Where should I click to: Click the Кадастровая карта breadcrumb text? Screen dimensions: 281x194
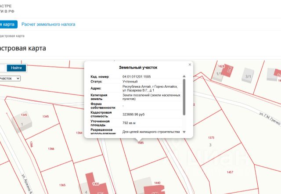point(12,36)
